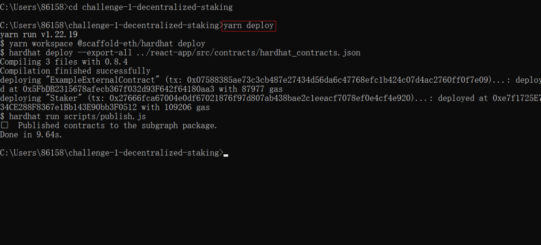Viewport: 541px width, 245px height.
Task: Click the first C:\Users\86158 prompt path
Action: click(x=32, y=8)
